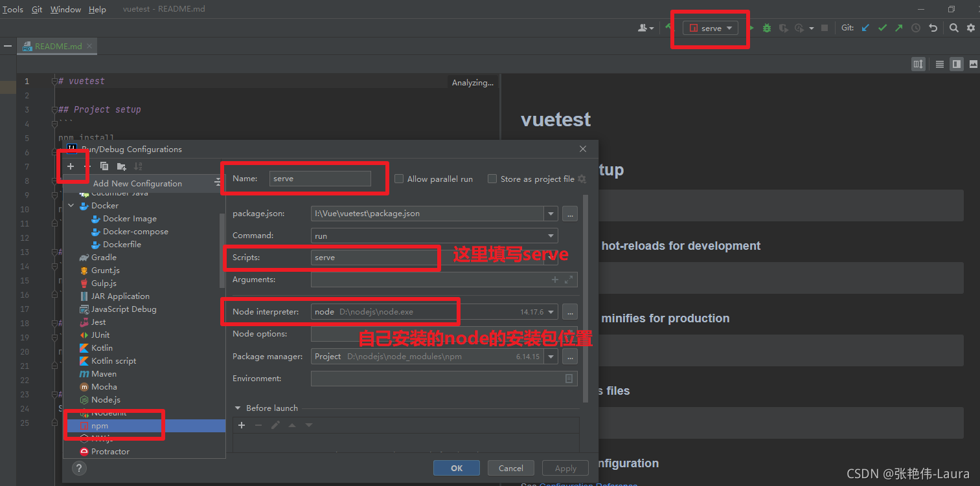Open IDE settings gear in main toolbar
The image size is (980, 486).
pos(971,28)
